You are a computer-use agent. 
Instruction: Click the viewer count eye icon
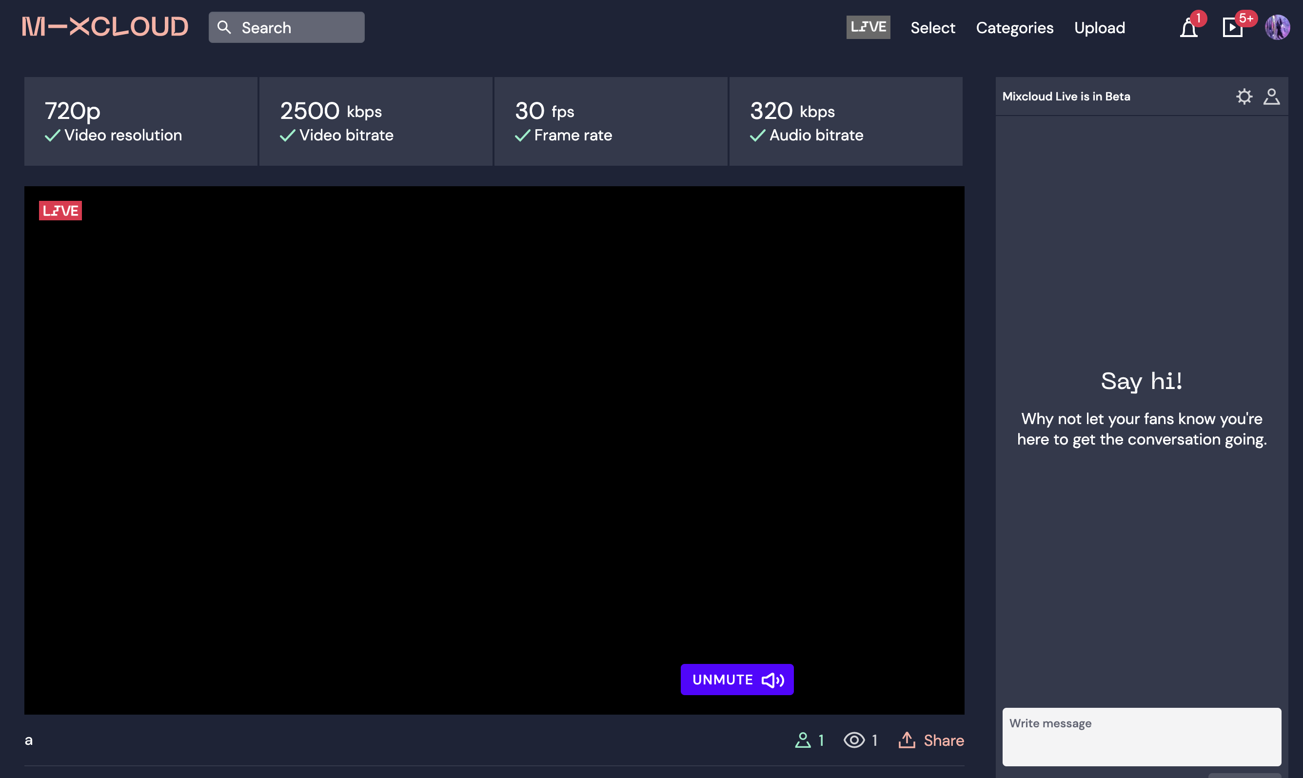(x=854, y=739)
